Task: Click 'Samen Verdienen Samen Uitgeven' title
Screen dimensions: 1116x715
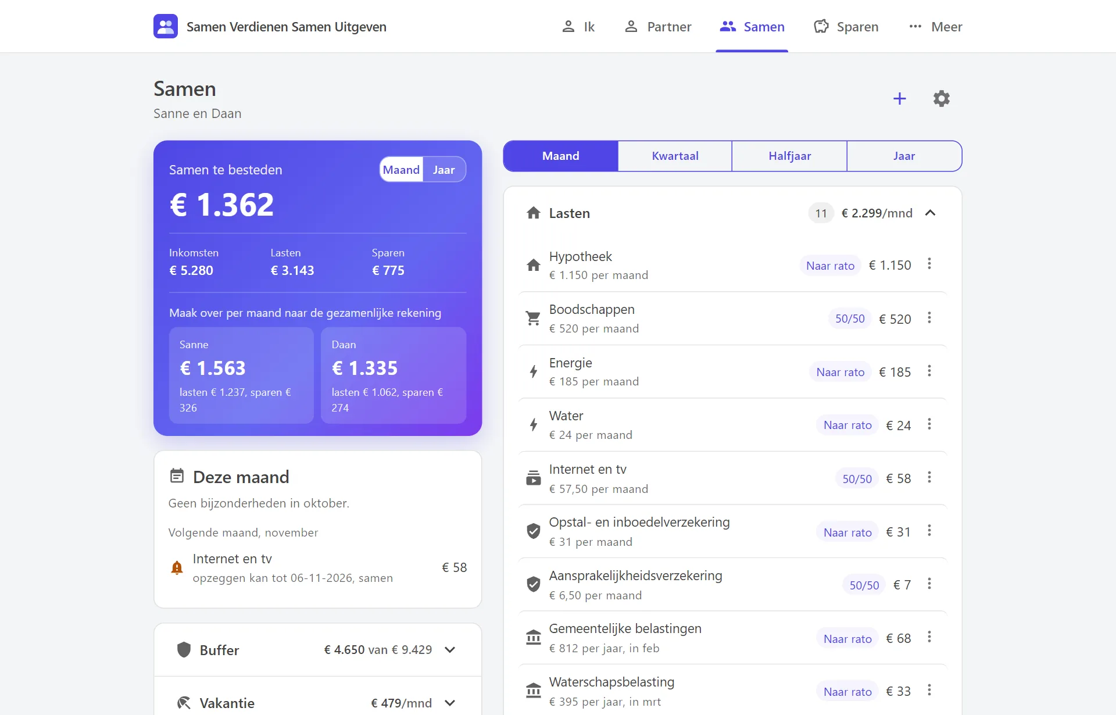Action: [287, 27]
